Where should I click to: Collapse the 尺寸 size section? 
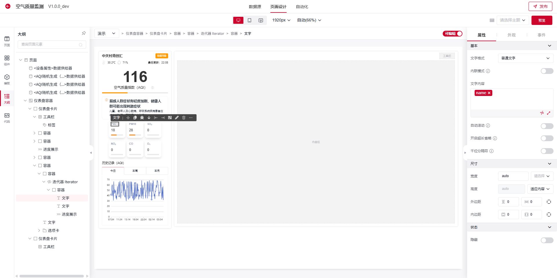click(550, 163)
